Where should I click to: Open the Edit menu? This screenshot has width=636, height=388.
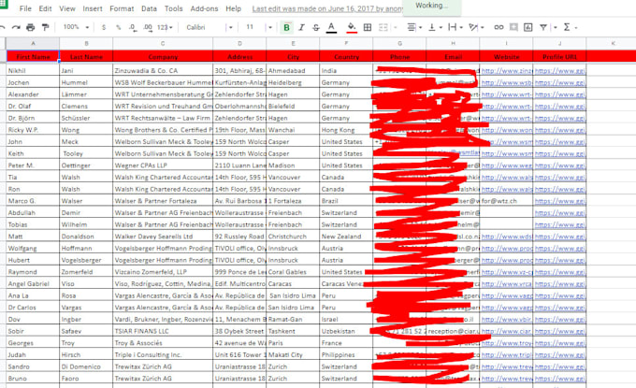tap(45, 8)
